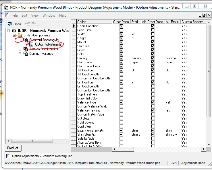
Task: Click Custom Reports 'Yes' for Extension Brackets
Action: pyautogui.click(x=194, y=130)
